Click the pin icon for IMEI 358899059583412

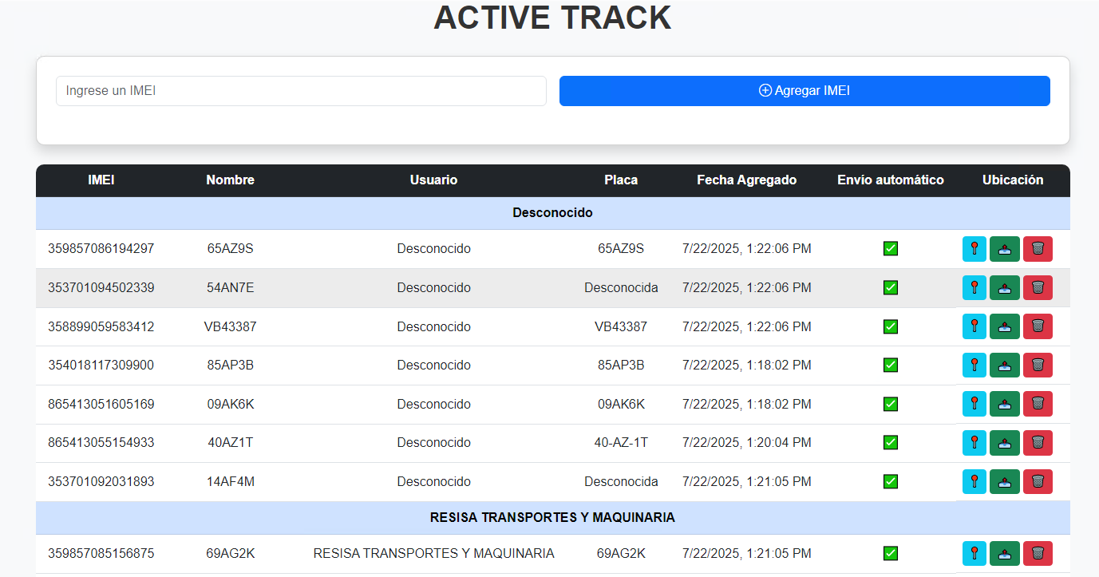pos(974,326)
